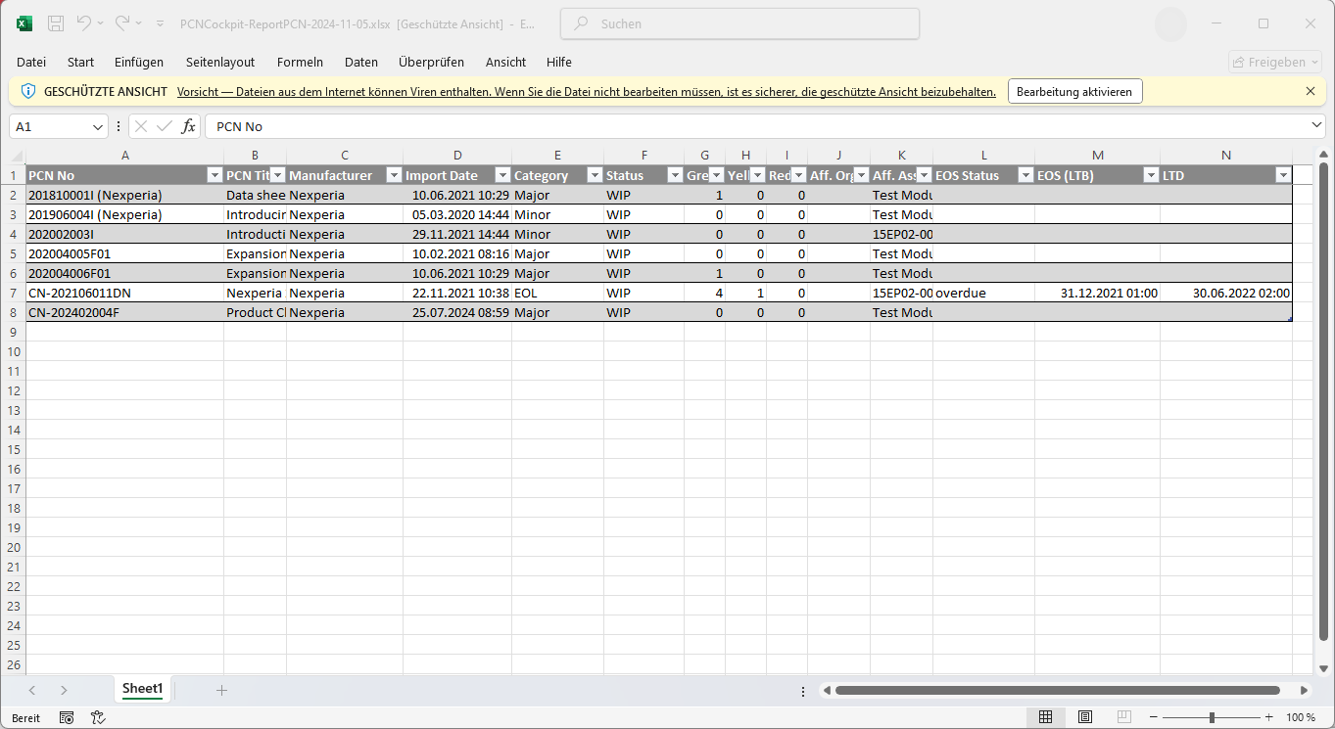Click Bearbeitung aktivieren to enable editing
1335x729 pixels.
point(1074,90)
